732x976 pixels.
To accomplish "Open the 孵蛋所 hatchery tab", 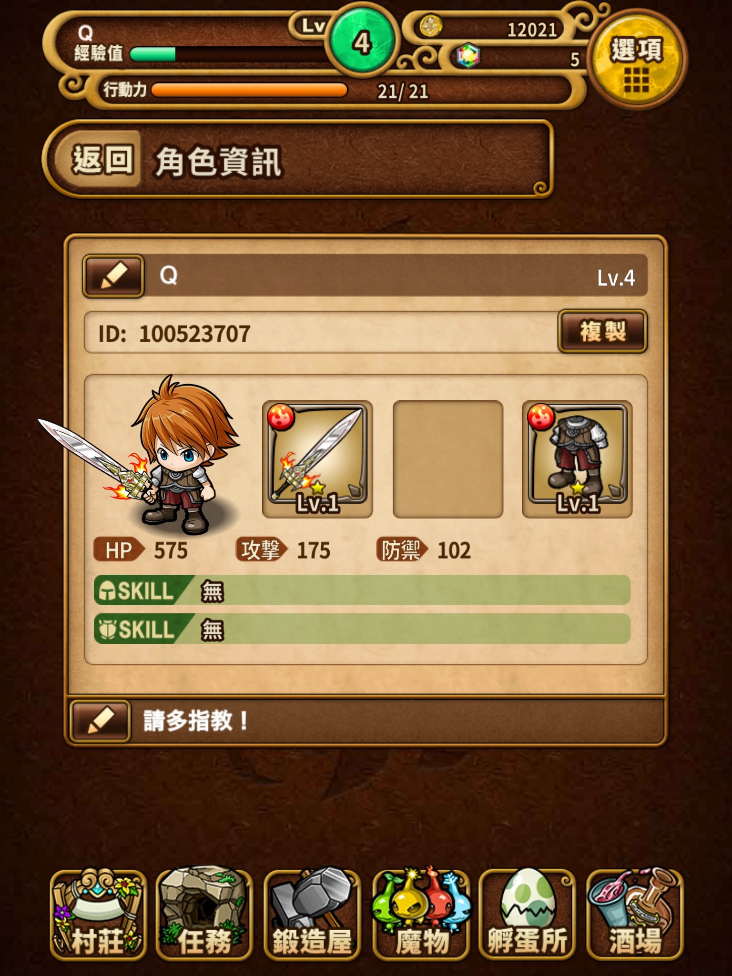I will 527,915.
